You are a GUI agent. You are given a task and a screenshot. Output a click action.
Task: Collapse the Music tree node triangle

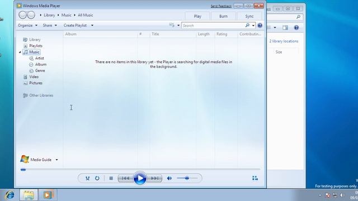[x=20, y=52]
